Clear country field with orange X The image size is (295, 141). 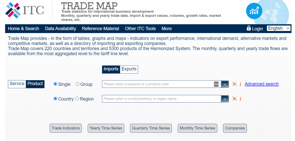click(x=234, y=99)
